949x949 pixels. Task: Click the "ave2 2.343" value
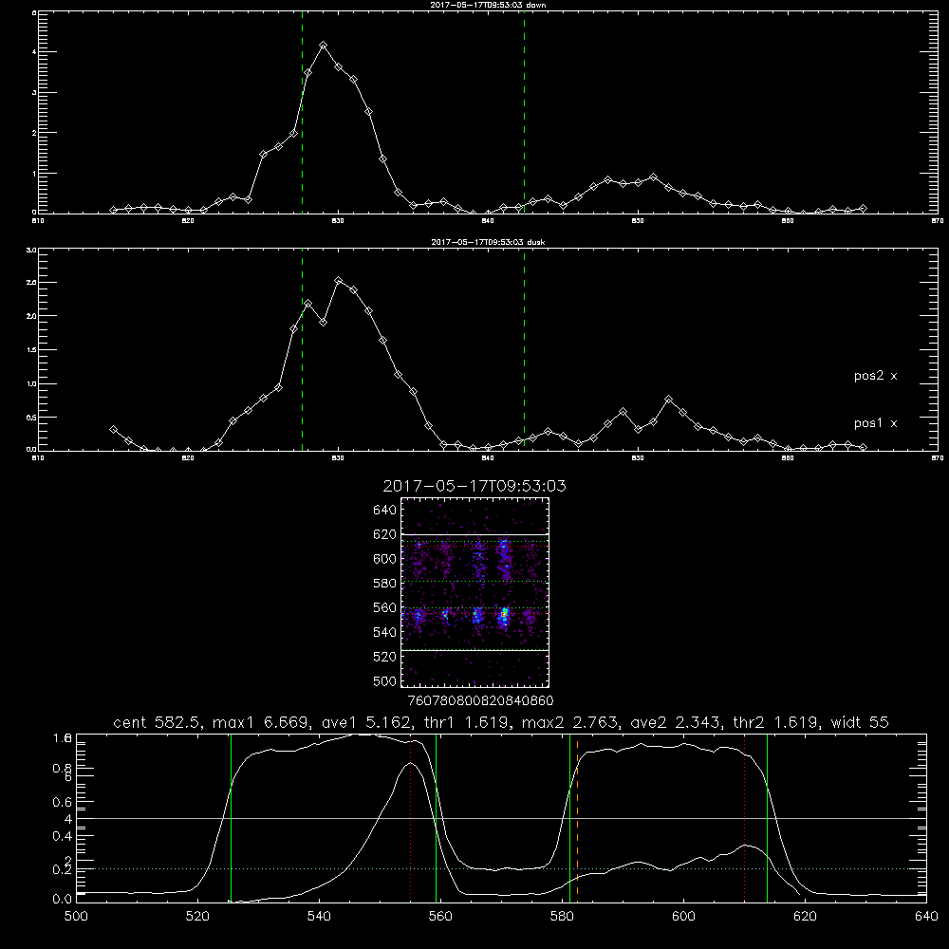point(677,722)
